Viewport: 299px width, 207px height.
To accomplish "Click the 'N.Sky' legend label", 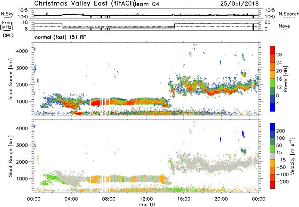I will click(x=7, y=14).
